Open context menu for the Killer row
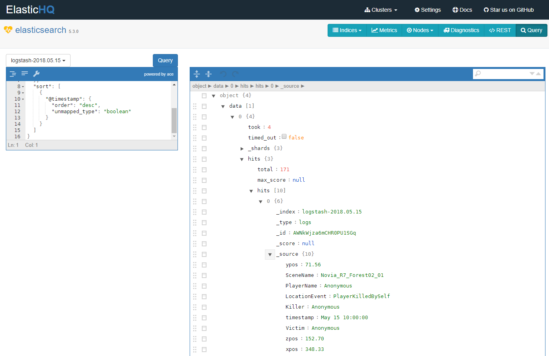The image size is (549, 356). 204,307
